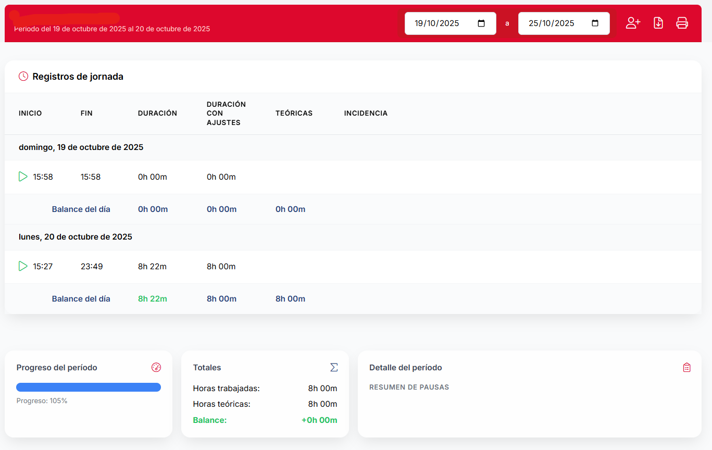Click the DURACIÓN column header

click(157, 113)
